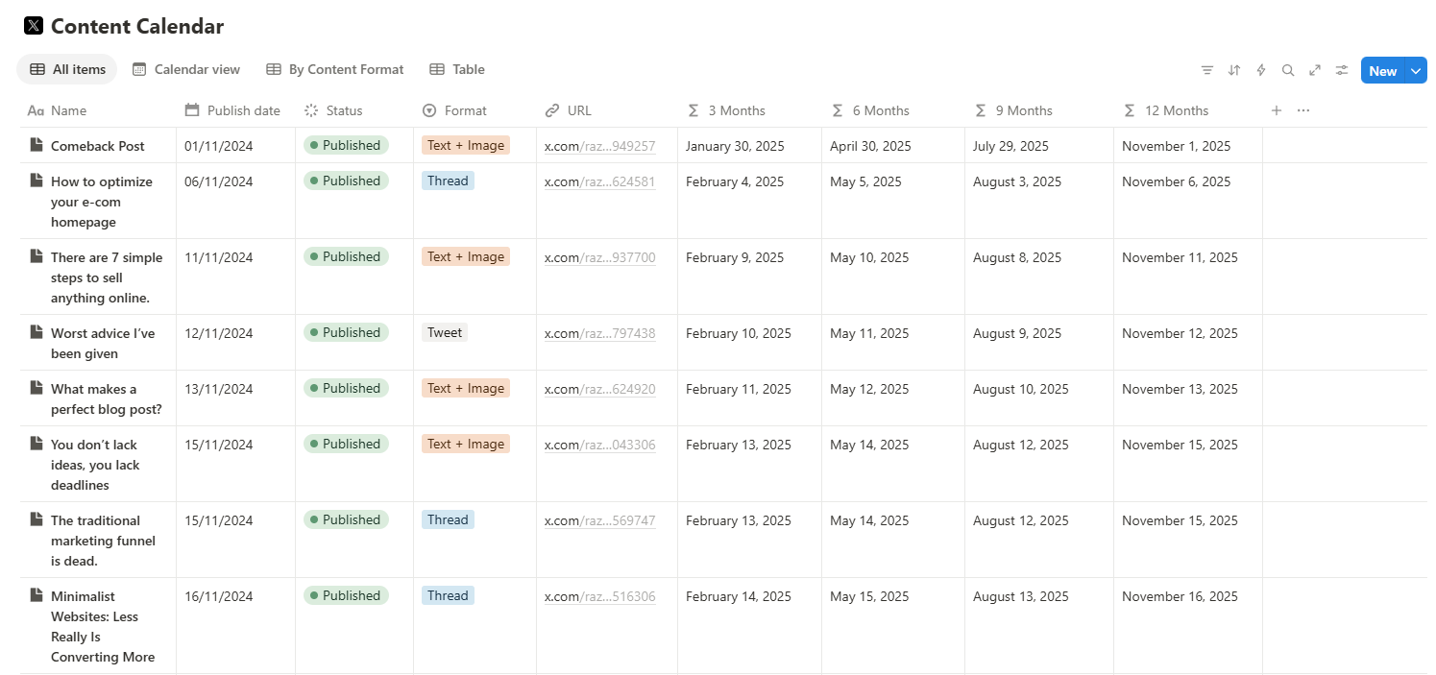
Task: Click Publish date cell 13/11/2024
Action: click(219, 389)
